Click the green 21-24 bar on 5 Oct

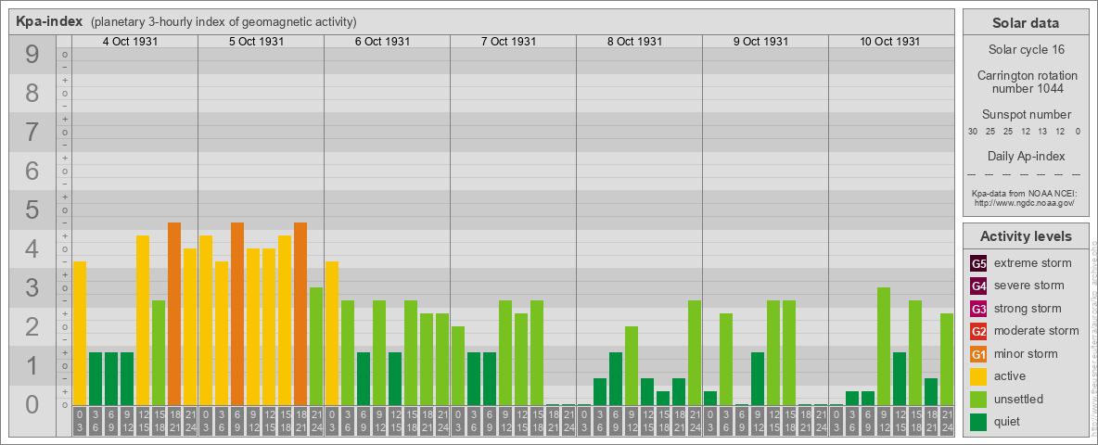316,347
